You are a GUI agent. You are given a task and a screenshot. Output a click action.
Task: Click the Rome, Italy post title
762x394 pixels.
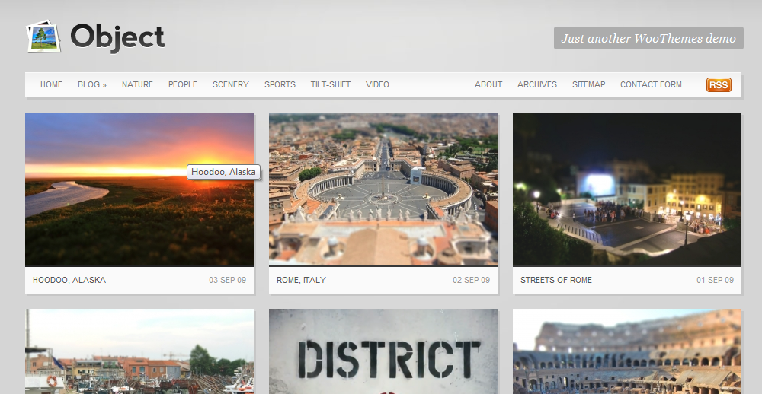[301, 280]
